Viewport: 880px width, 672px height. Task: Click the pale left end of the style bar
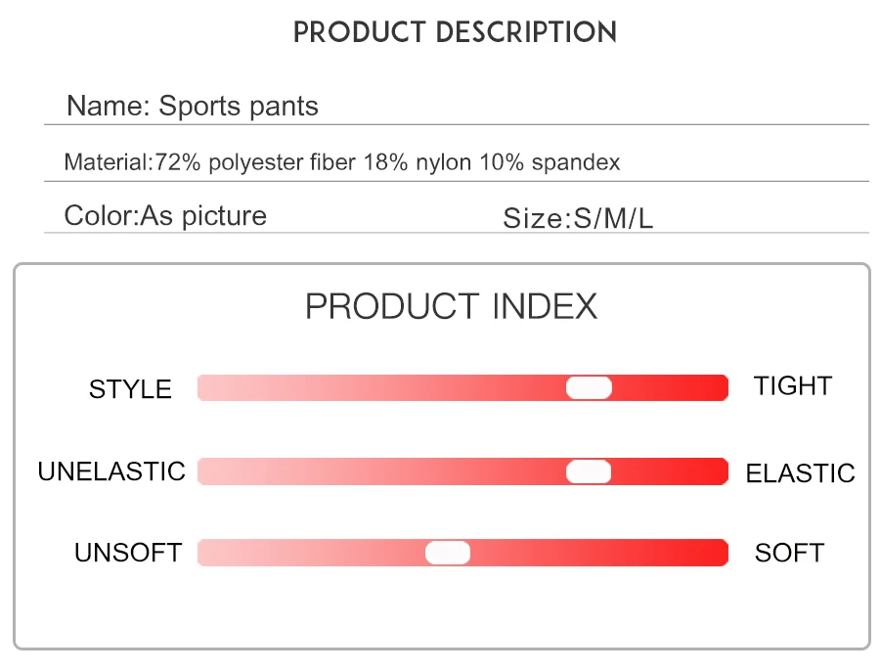(x=214, y=388)
